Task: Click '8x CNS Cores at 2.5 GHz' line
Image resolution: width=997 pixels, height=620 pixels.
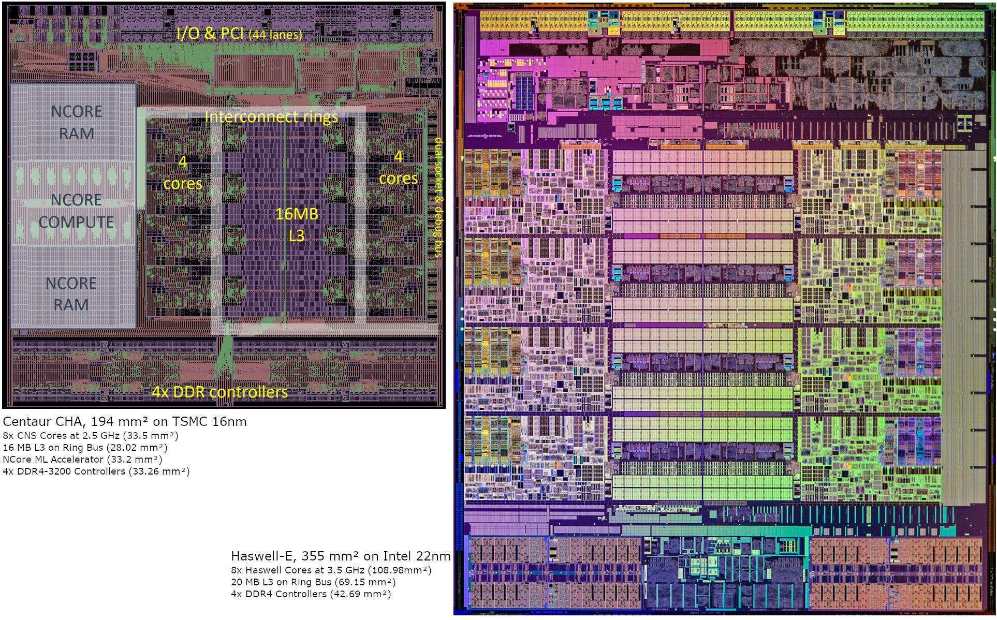Action: click(91, 435)
